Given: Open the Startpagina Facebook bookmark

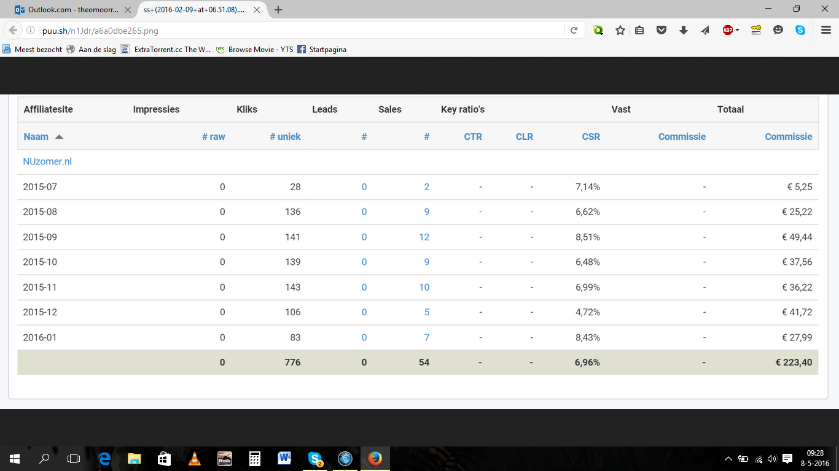Looking at the screenshot, I should (x=322, y=50).
